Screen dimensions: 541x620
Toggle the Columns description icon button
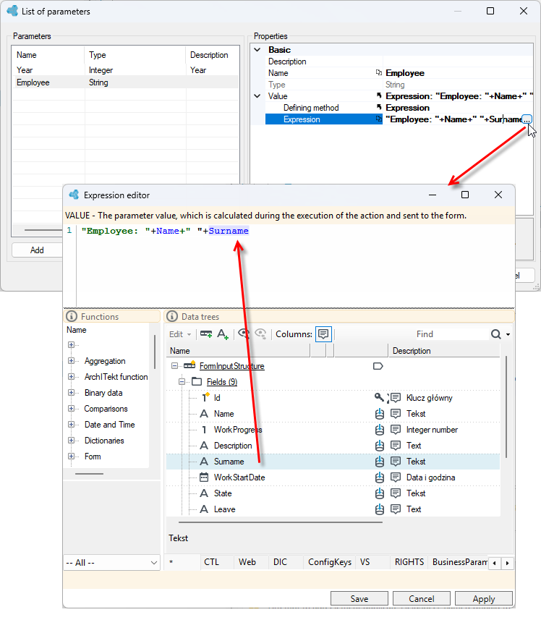[x=323, y=334]
